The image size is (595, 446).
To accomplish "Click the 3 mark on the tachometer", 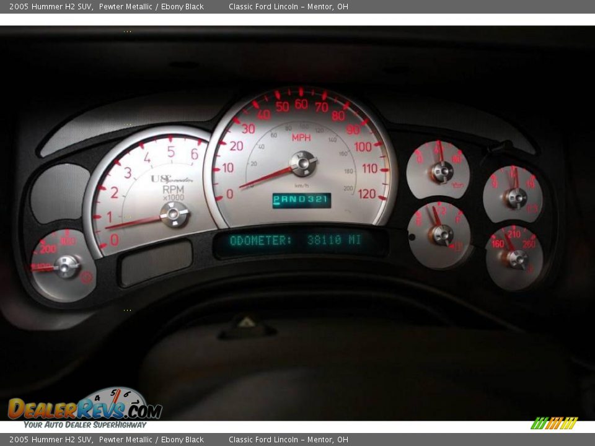I will (x=128, y=173).
